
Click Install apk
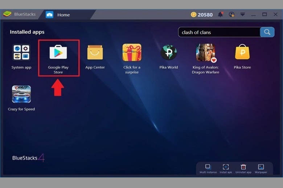coord(226,169)
